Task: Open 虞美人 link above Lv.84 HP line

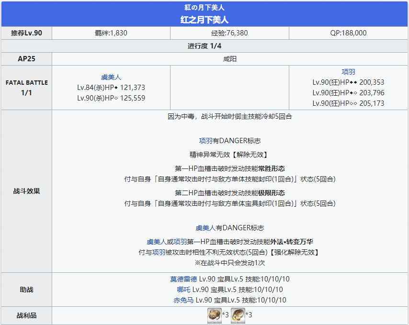Action: (111, 77)
